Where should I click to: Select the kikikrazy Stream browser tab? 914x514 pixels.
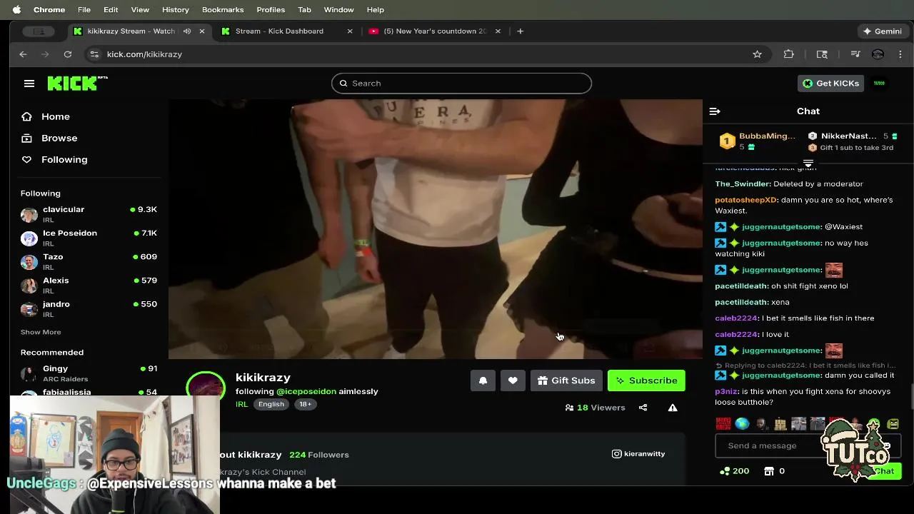point(131,31)
